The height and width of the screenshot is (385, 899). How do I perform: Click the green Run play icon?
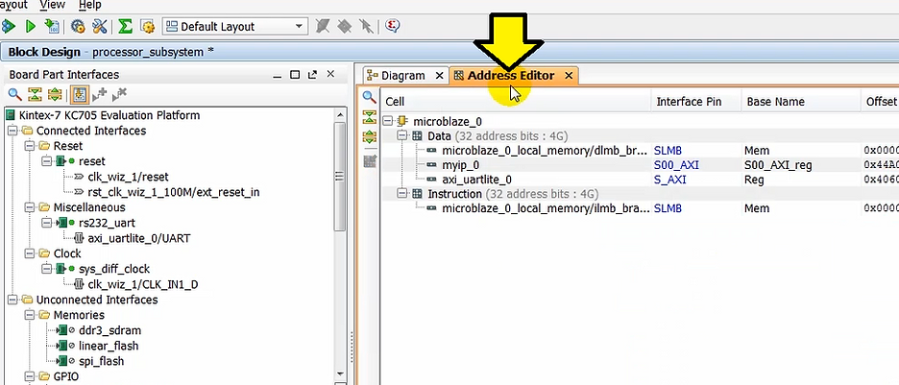click(31, 26)
